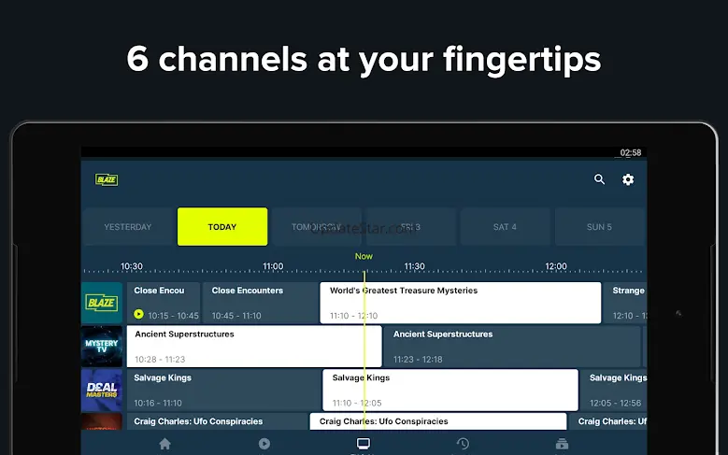Open the history clock icon in bottom bar
728x455 pixels.
pos(463,444)
